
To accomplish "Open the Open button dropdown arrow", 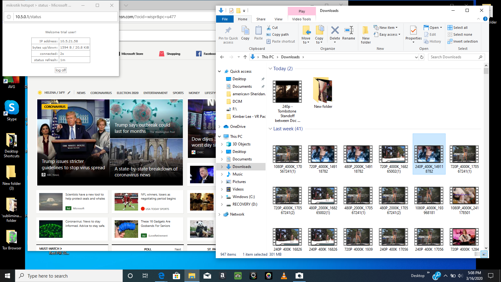I will pyautogui.click(x=441, y=28).
